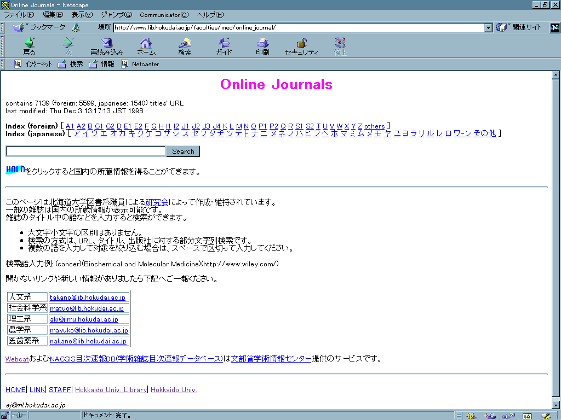Open Hokkaido Univ. Library footer link
This screenshot has height=420, width=561.
coord(111,389)
